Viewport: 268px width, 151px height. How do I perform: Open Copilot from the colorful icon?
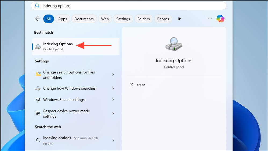click(x=220, y=19)
